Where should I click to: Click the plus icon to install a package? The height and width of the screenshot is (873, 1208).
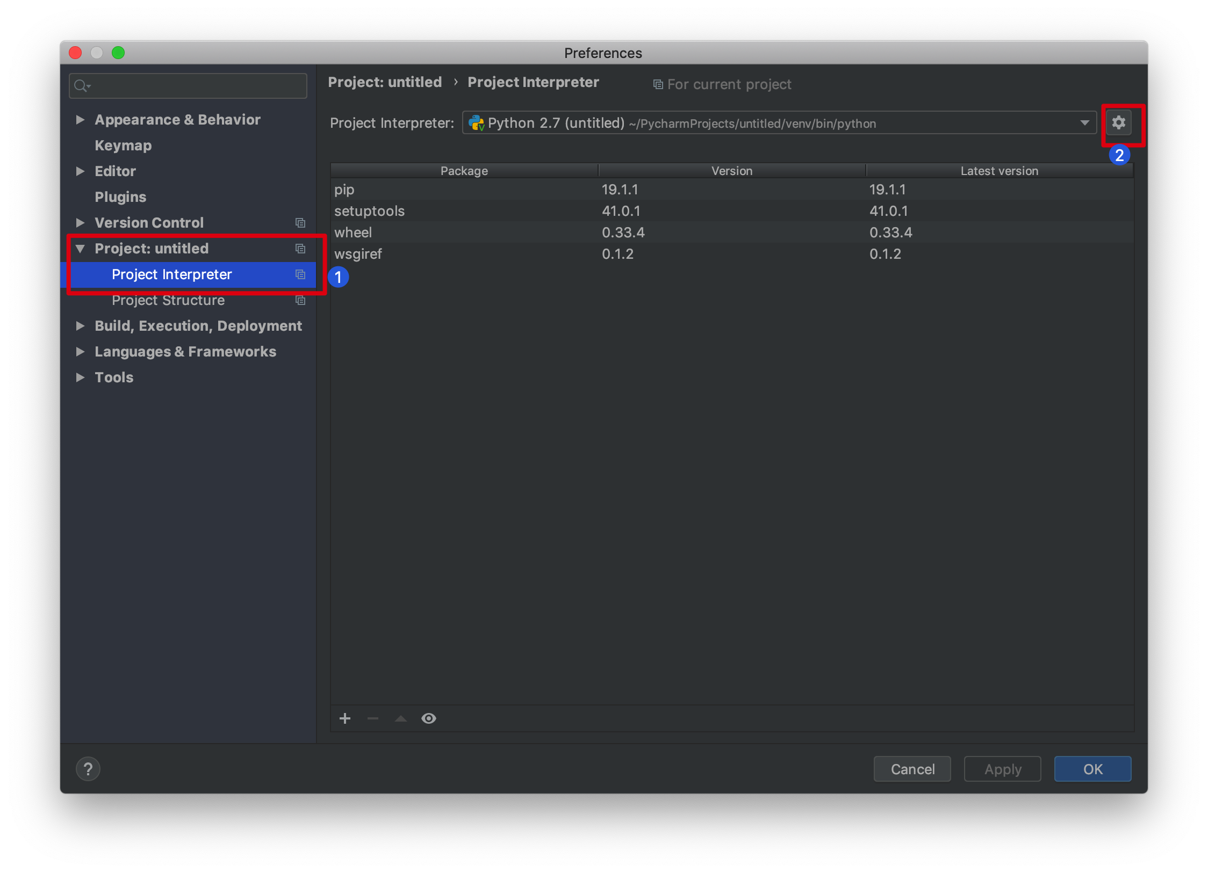[345, 718]
